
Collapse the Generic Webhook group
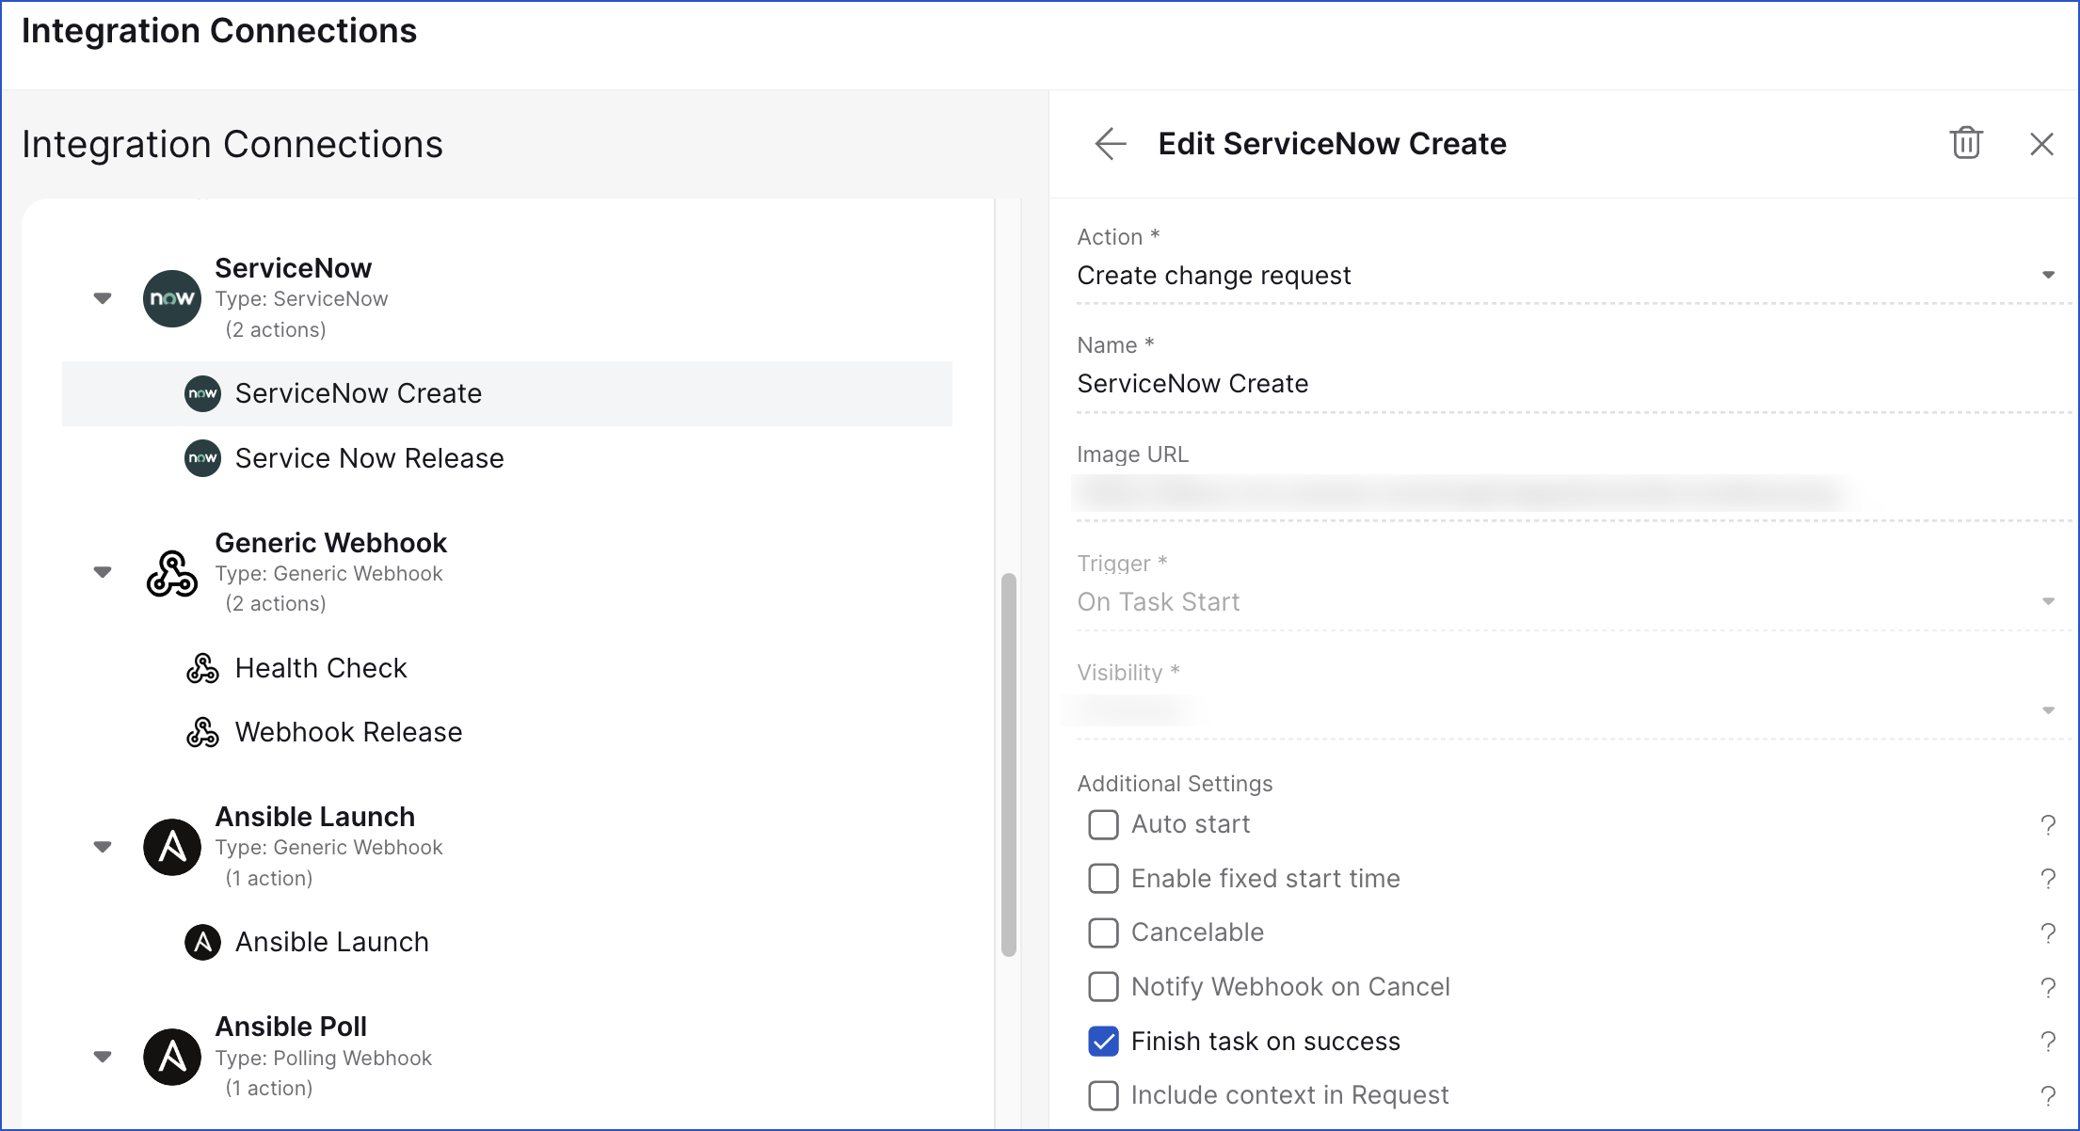103,572
